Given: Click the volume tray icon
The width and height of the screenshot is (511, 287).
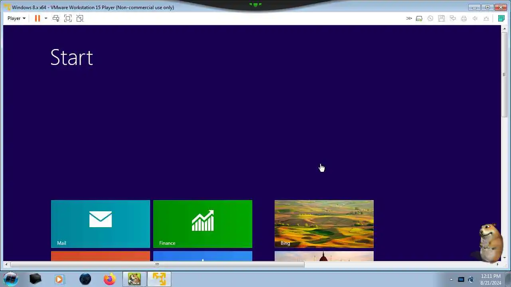Looking at the screenshot, I should (471, 279).
